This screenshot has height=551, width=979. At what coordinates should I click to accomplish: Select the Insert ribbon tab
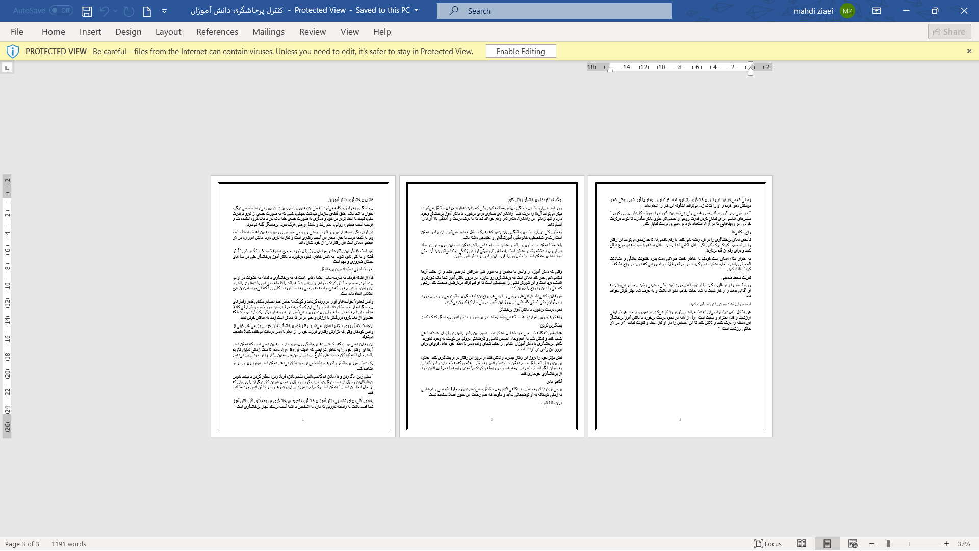tap(90, 32)
